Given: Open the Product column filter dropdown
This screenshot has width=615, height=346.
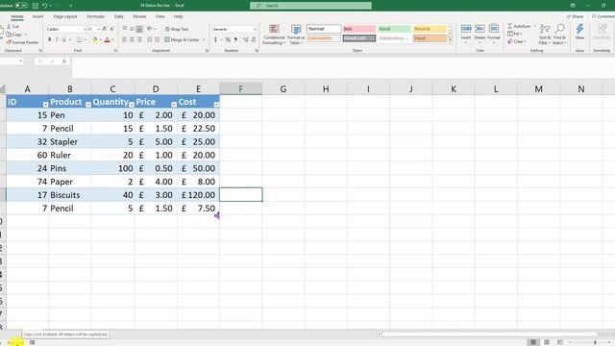Looking at the screenshot, I should point(88,105).
